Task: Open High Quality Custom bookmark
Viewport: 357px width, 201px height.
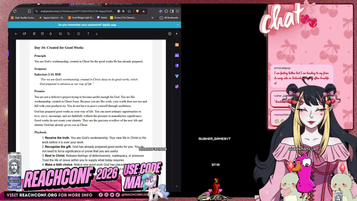Action: [23, 18]
